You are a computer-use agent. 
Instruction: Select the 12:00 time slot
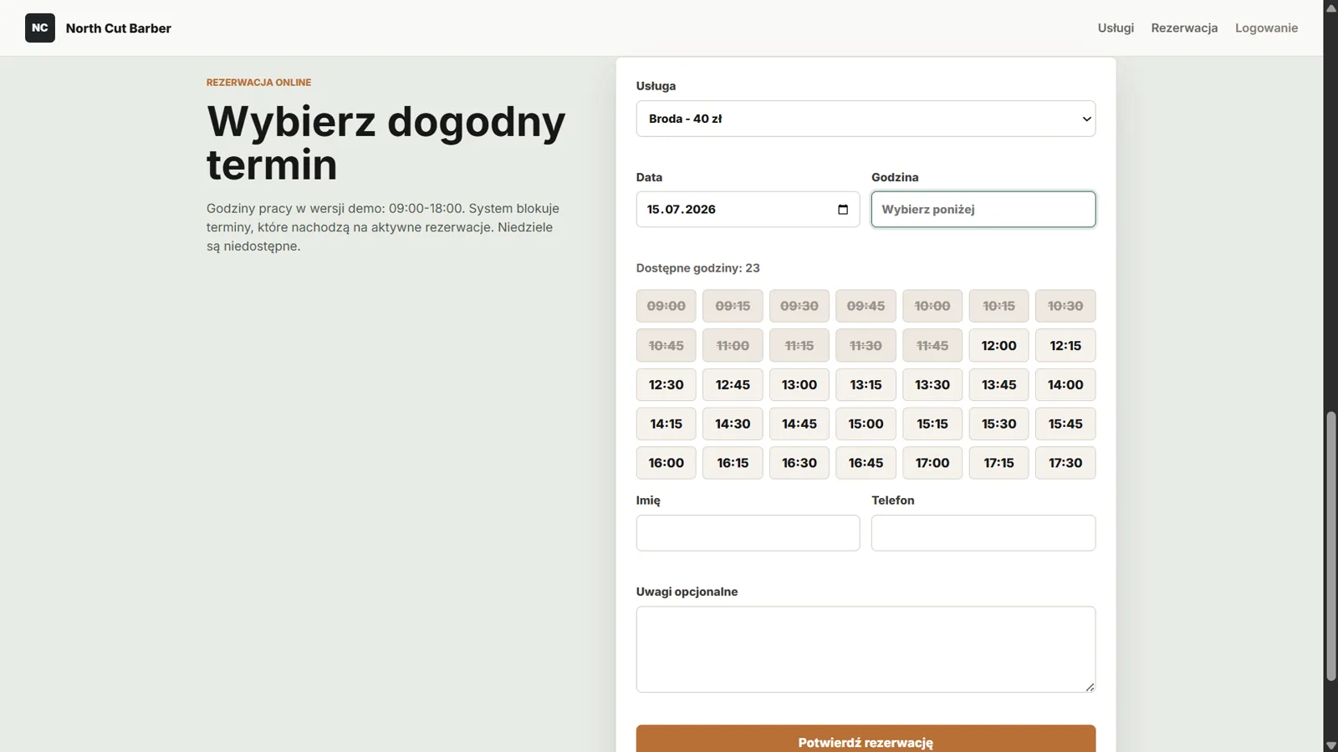[998, 345]
